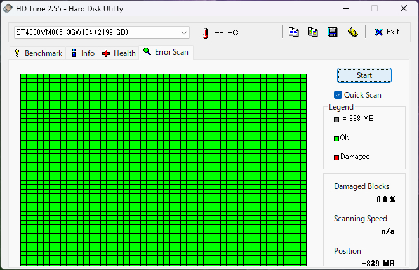Switch to the Benchmark tab
This screenshot has height=270, width=419.
(x=38, y=53)
